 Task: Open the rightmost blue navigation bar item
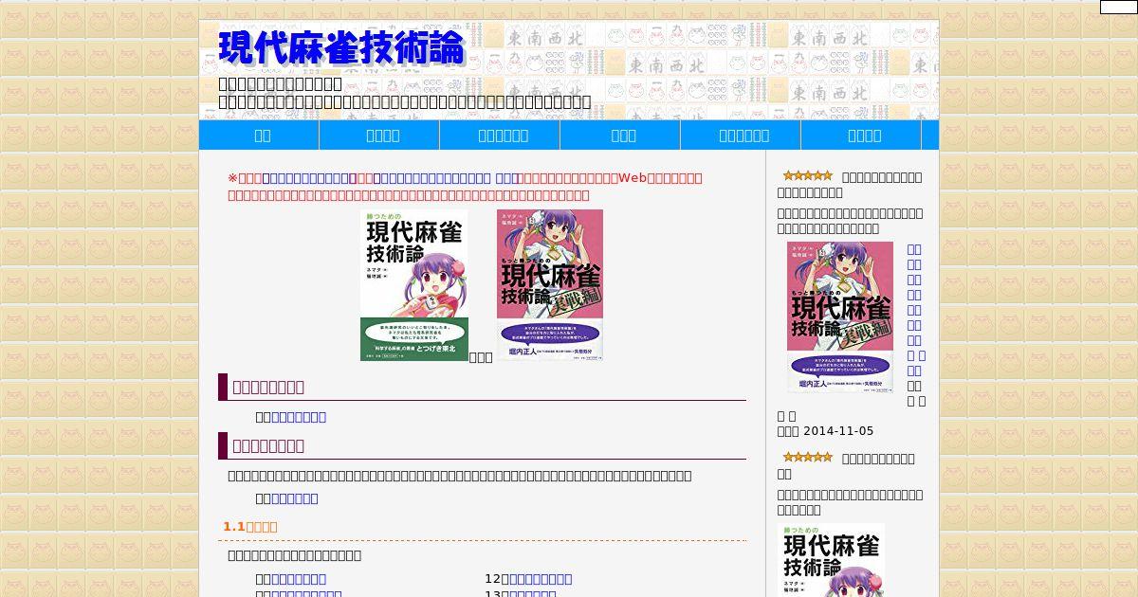864,136
